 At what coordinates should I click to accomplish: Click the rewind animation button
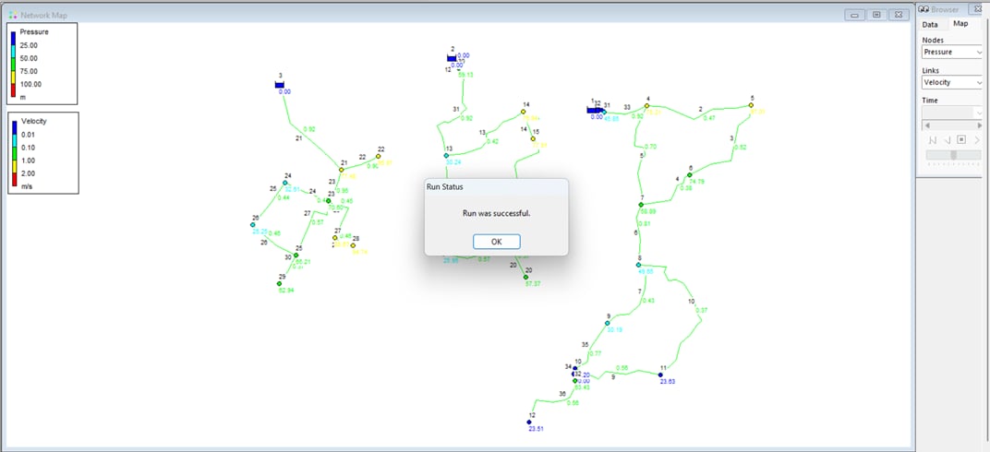pyautogui.click(x=933, y=140)
